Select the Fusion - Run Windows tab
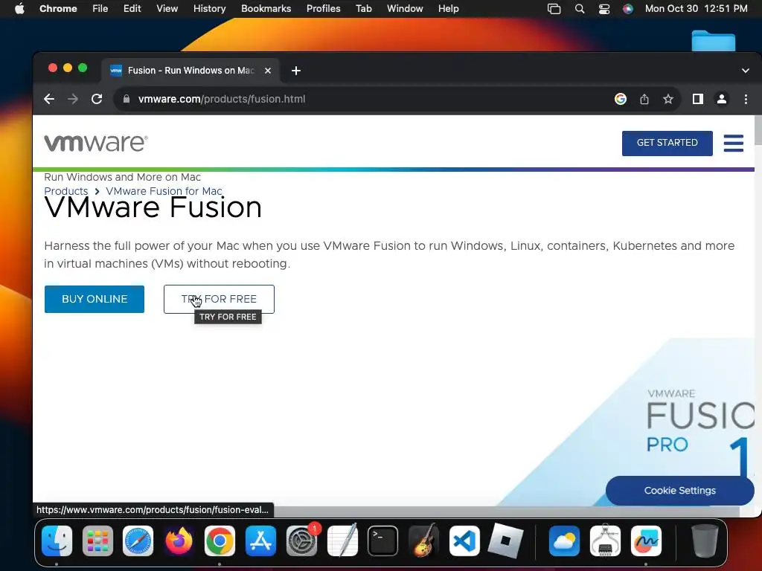The width and height of the screenshot is (762, 571). coord(190,71)
